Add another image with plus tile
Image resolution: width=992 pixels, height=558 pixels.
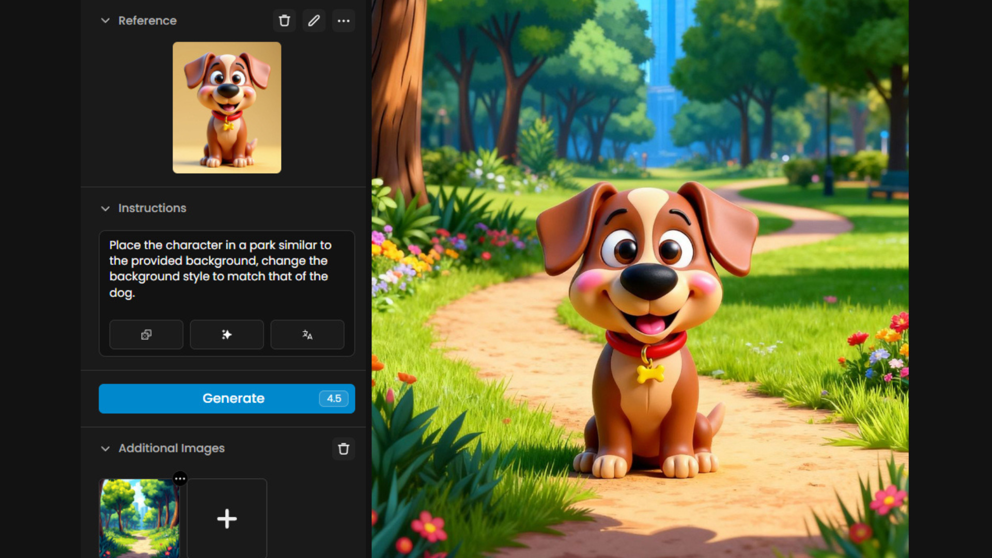click(227, 518)
